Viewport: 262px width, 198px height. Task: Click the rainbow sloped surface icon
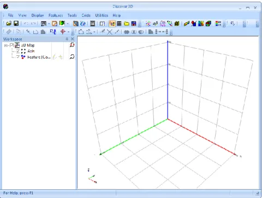[187, 24]
